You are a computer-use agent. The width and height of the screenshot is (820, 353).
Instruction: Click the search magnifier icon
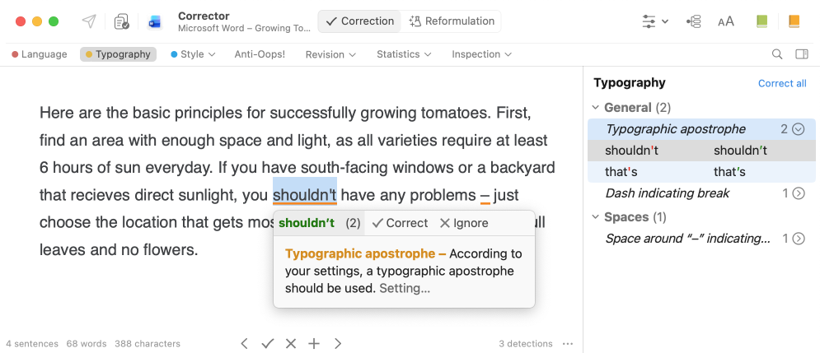coord(777,54)
